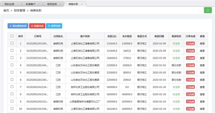This screenshot has width=215, height=113.
Task: Click 查看 for row 1 with 130000.0 received
Action: click(202, 44)
